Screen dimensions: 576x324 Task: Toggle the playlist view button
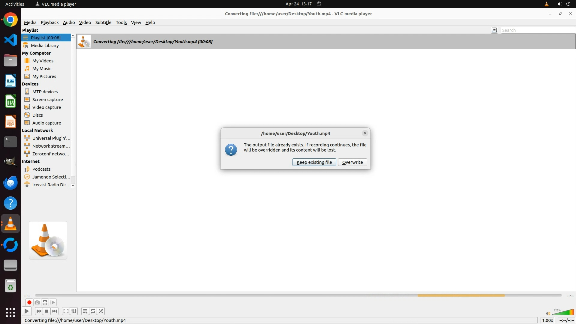pos(85,311)
